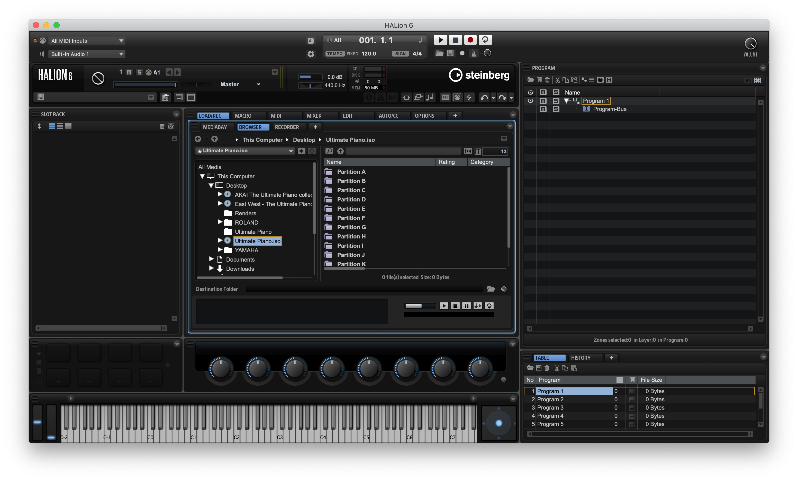
Task: Expand the Documents tree node
Action: coord(211,259)
